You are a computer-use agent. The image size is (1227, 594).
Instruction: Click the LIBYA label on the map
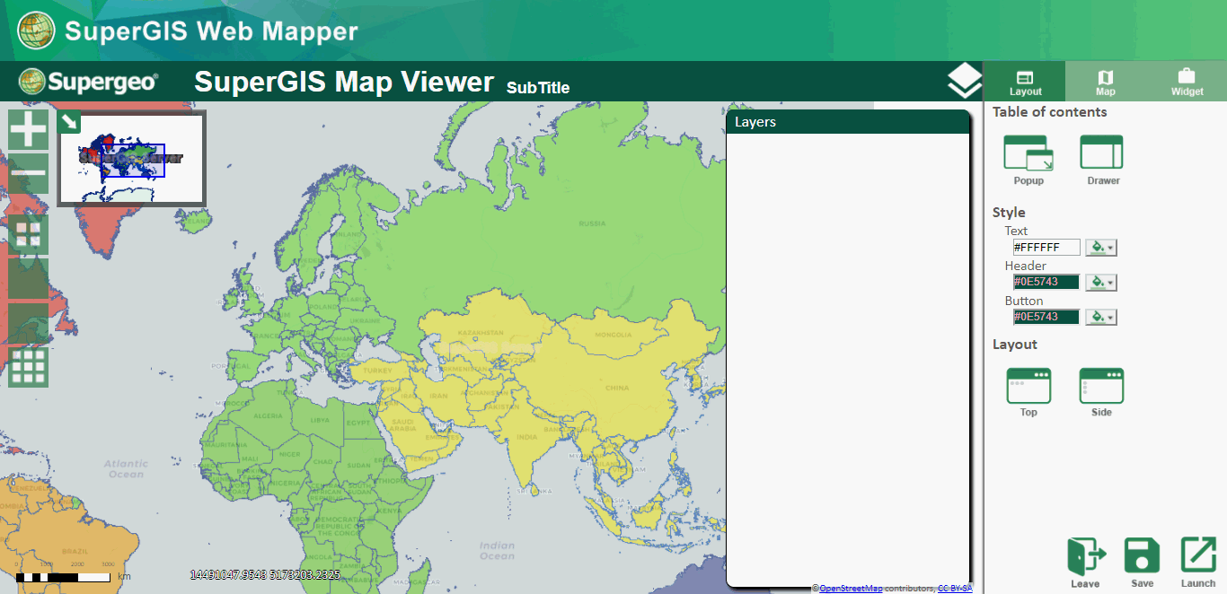point(319,420)
